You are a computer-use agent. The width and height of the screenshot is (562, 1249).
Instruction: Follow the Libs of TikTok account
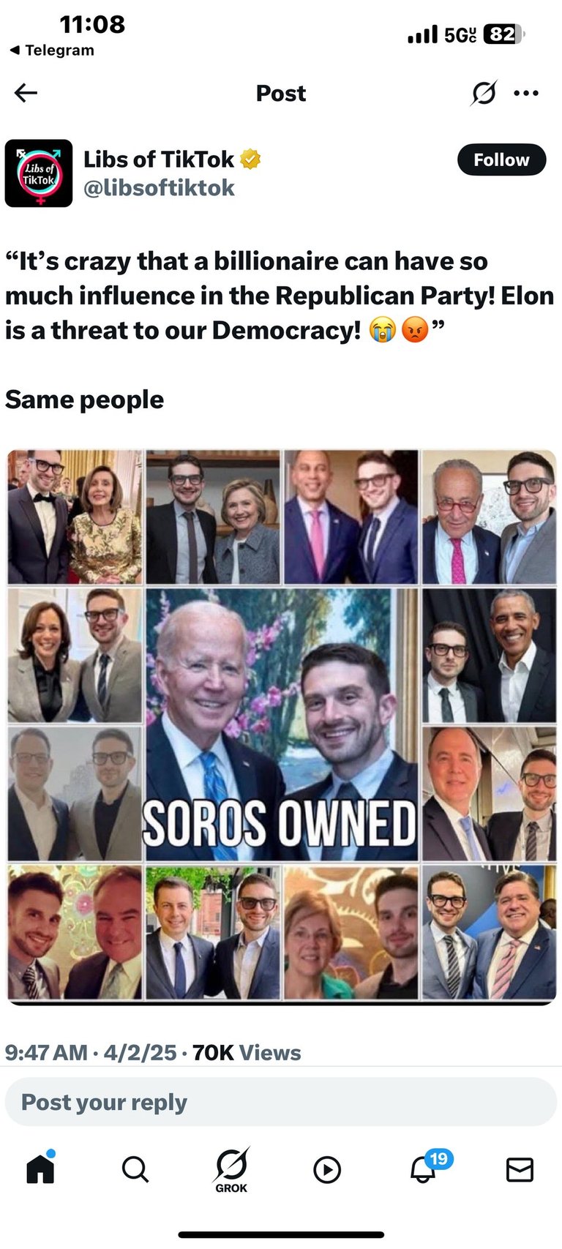coord(501,160)
